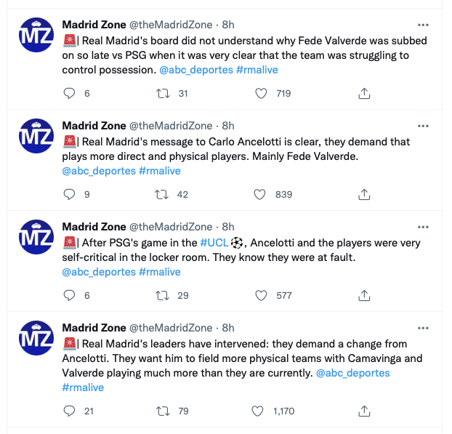This screenshot has width=452, height=434.
Task: Share the Camavinga and Valverde tweet
Action: click(x=364, y=411)
